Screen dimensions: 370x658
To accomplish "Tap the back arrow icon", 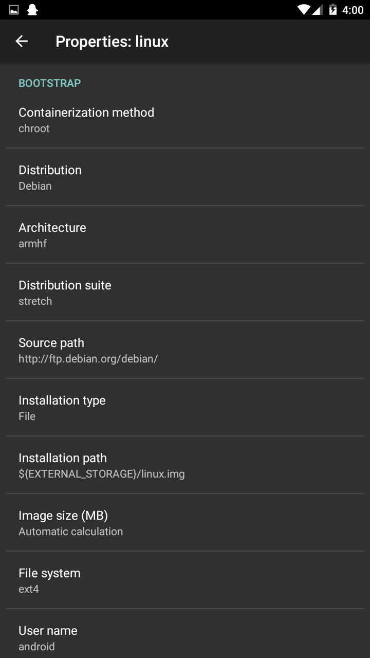I will click(x=22, y=42).
